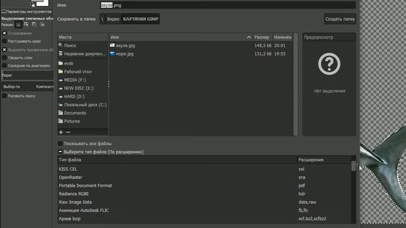Screen dimensions: 406x228
Task: Select Локальный диск (C:)
Action: (82, 104)
